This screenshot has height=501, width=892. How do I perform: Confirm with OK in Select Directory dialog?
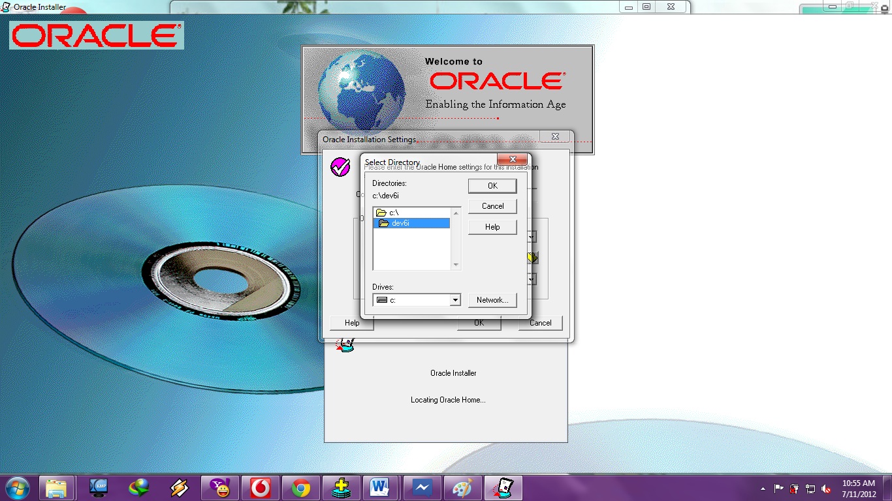click(492, 186)
